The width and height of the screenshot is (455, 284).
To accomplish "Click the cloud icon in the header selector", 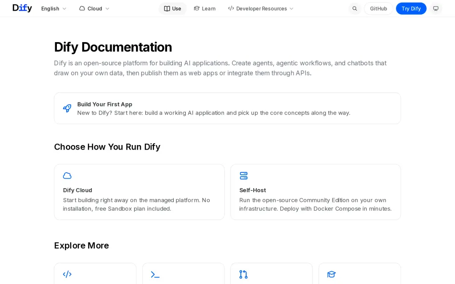I will pyautogui.click(x=82, y=8).
